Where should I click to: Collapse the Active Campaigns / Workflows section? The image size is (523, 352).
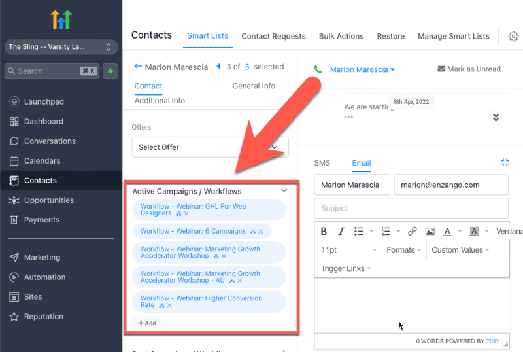[284, 191]
